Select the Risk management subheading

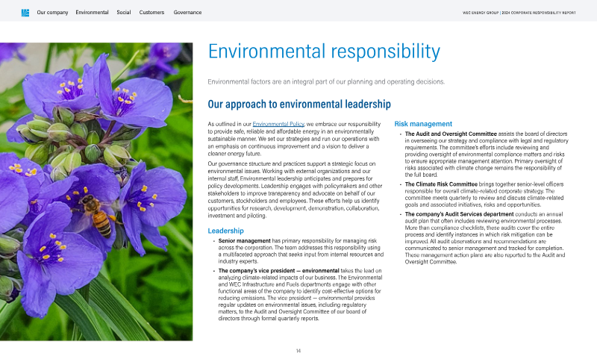click(422, 124)
